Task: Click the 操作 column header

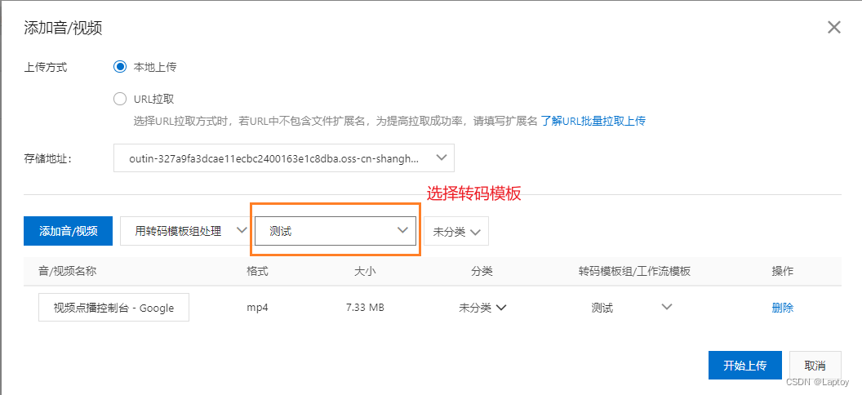Action: tap(782, 271)
